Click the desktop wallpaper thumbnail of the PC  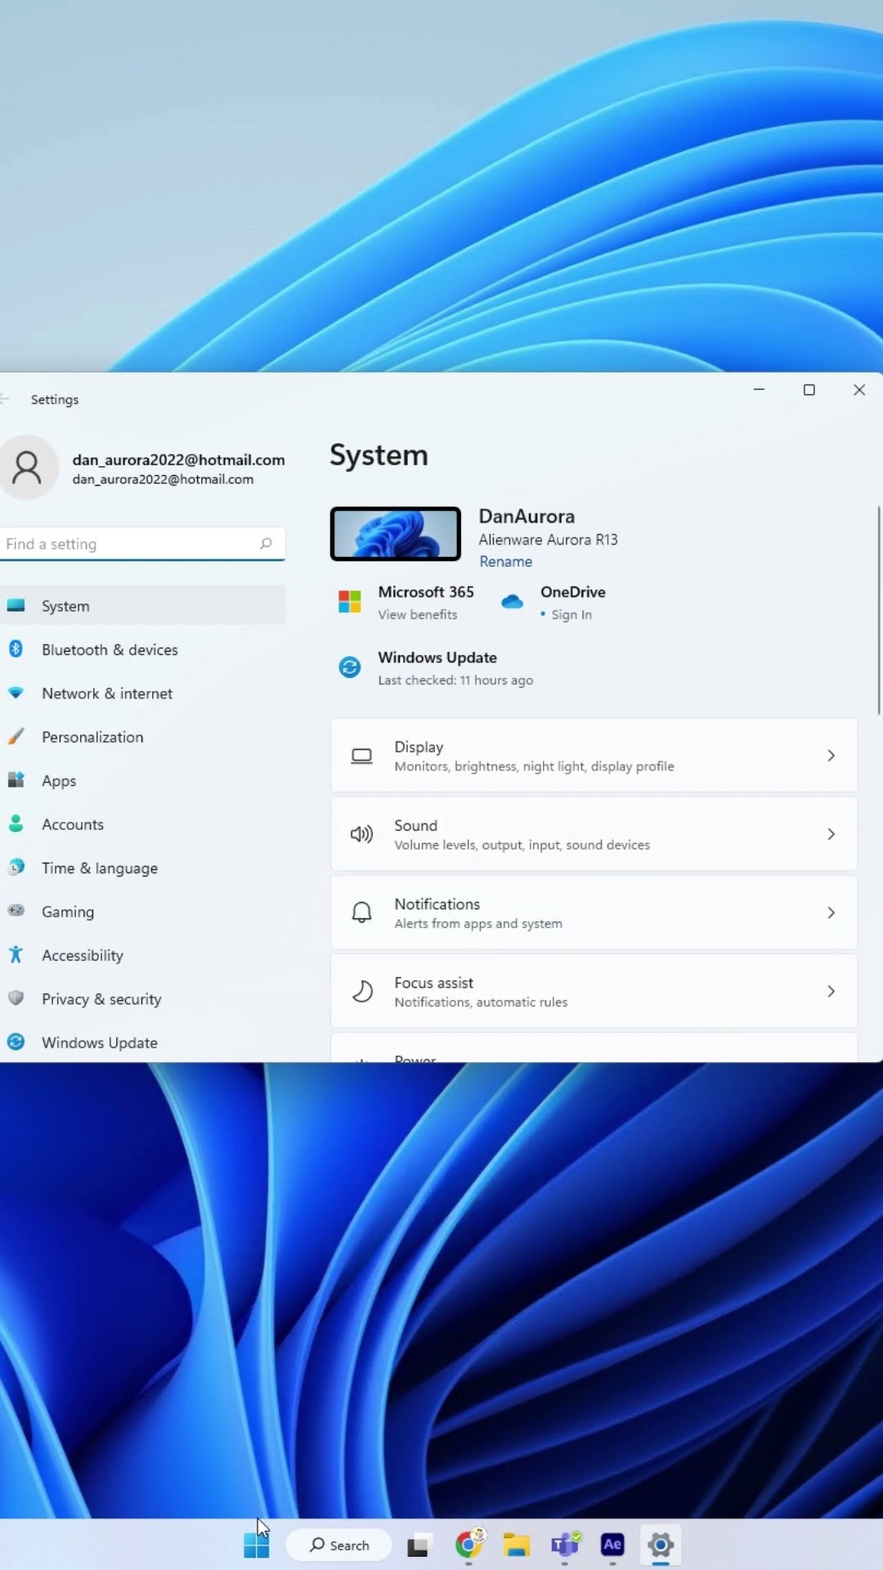click(396, 534)
